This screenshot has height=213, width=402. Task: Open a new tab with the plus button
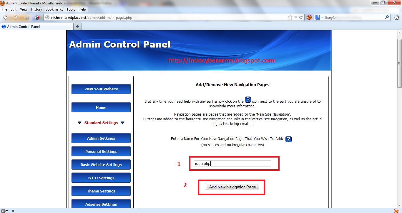pyautogui.click(x=77, y=26)
